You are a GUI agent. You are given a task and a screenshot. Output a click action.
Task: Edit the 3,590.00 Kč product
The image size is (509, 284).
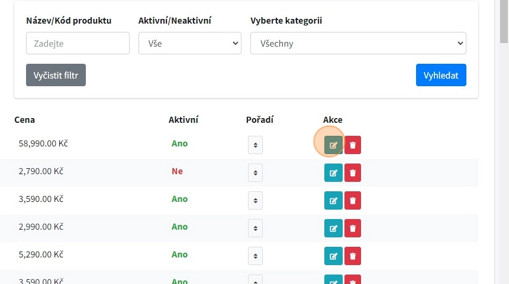[333, 200]
